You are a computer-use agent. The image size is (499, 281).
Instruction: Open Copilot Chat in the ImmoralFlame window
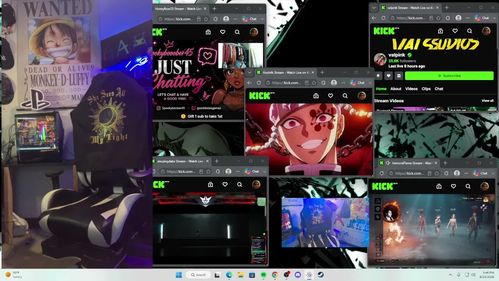click(480, 173)
